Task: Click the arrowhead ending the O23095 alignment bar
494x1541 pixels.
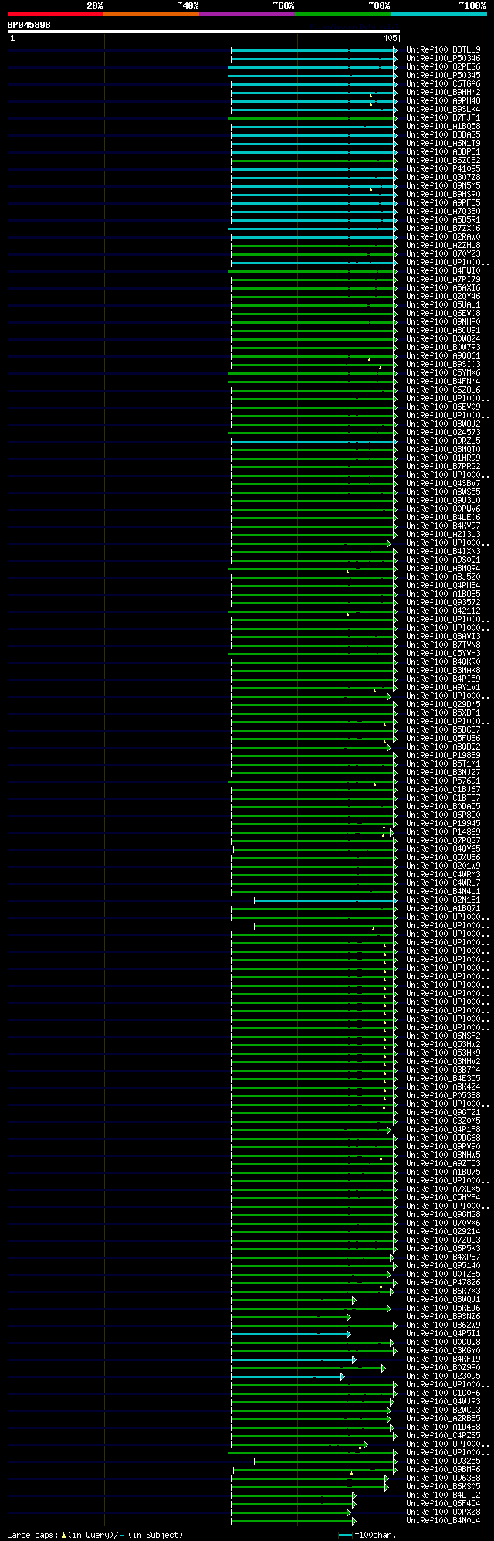Action: (342, 1376)
